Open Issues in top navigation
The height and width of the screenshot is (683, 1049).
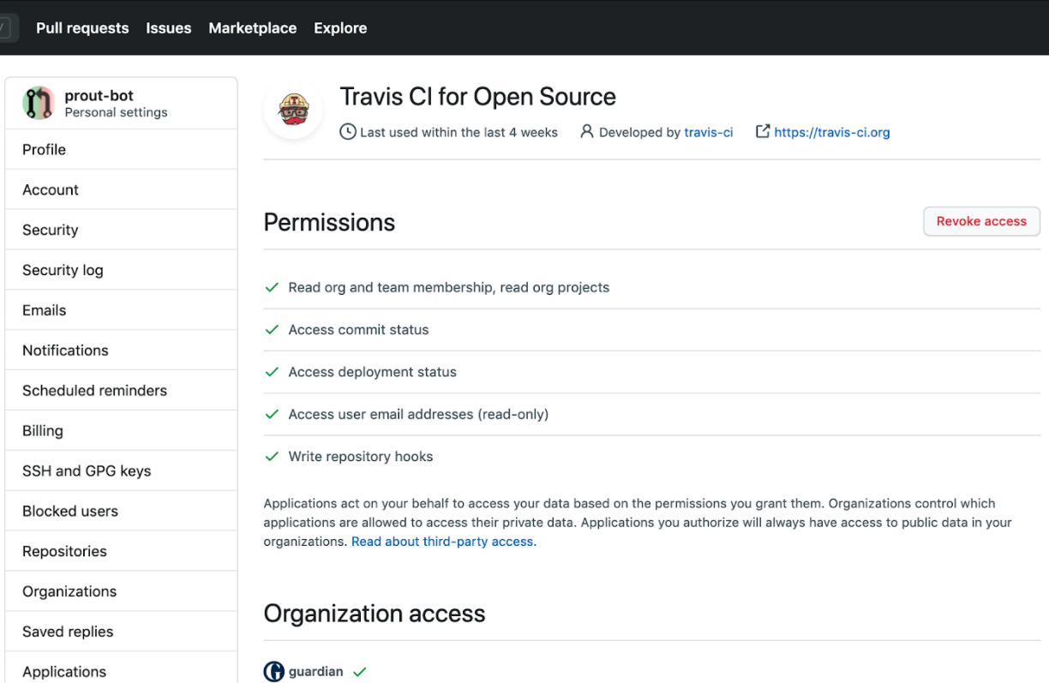[x=169, y=28]
